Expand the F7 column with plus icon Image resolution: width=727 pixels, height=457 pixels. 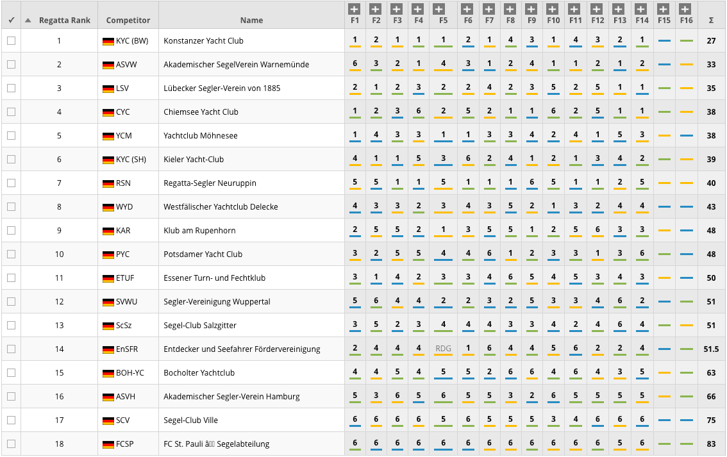coord(489,9)
